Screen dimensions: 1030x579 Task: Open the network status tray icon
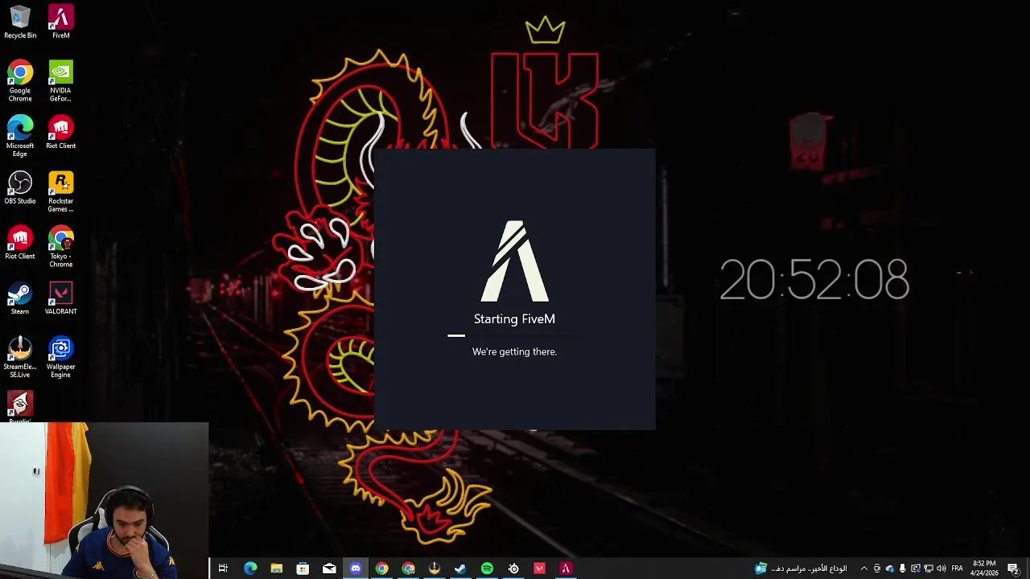pyautogui.click(x=928, y=569)
